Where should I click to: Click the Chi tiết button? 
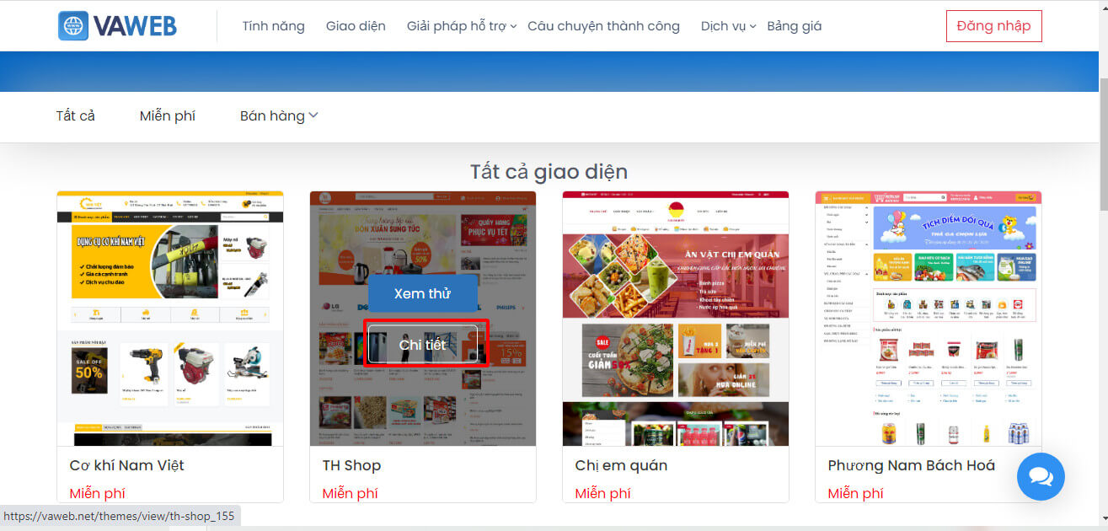pos(423,345)
